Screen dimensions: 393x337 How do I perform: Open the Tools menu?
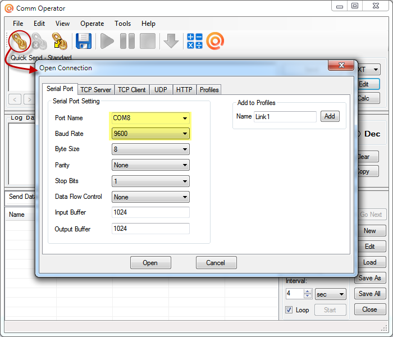[122, 24]
